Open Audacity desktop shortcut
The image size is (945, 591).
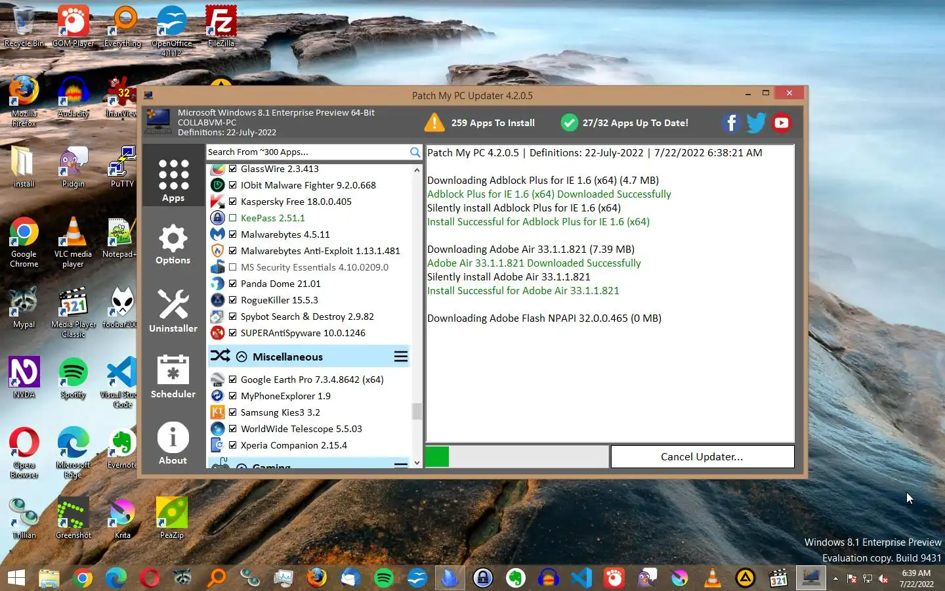pyautogui.click(x=73, y=97)
